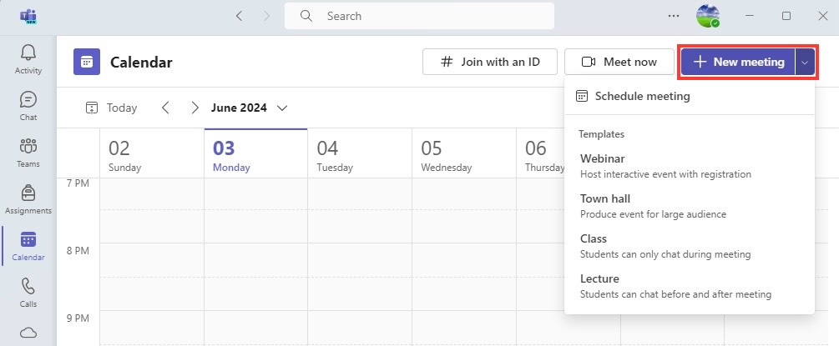Open the Teams sidebar icon
The image size is (839, 346).
pos(28,146)
